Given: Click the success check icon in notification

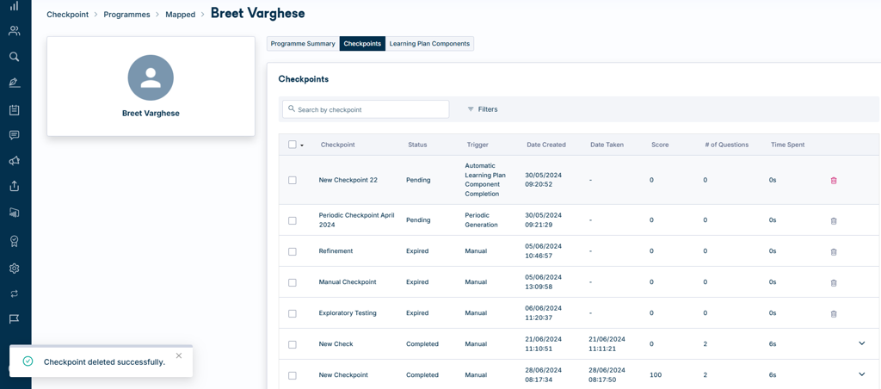Looking at the screenshot, I should pyautogui.click(x=28, y=361).
